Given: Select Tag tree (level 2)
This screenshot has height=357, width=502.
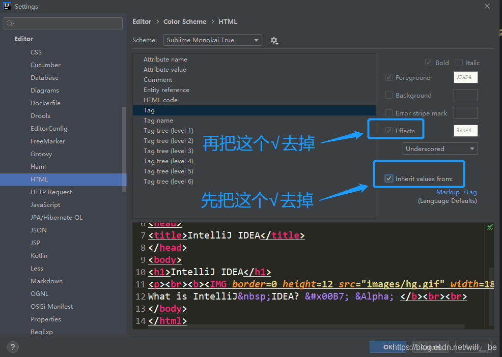Looking at the screenshot, I should click(x=254, y=141).
